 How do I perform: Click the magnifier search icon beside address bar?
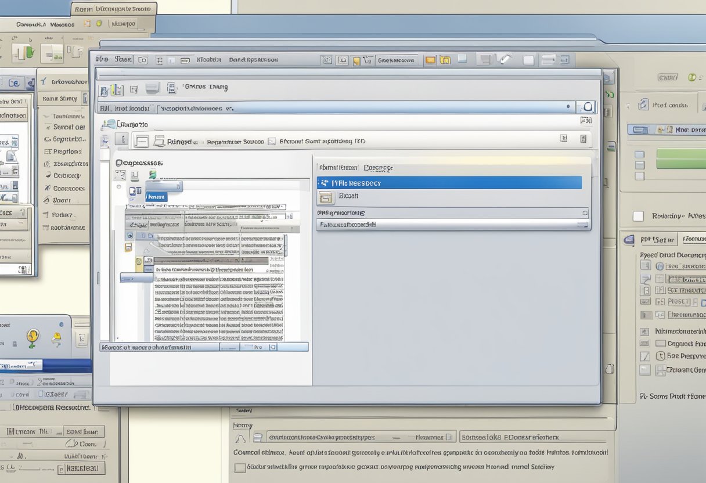click(x=588, y=107)
